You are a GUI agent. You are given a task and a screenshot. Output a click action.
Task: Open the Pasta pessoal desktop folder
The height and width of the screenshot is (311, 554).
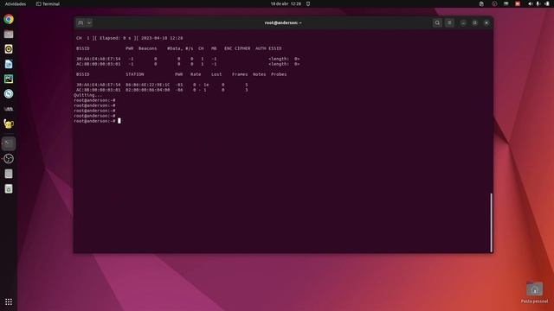(534, 293)
